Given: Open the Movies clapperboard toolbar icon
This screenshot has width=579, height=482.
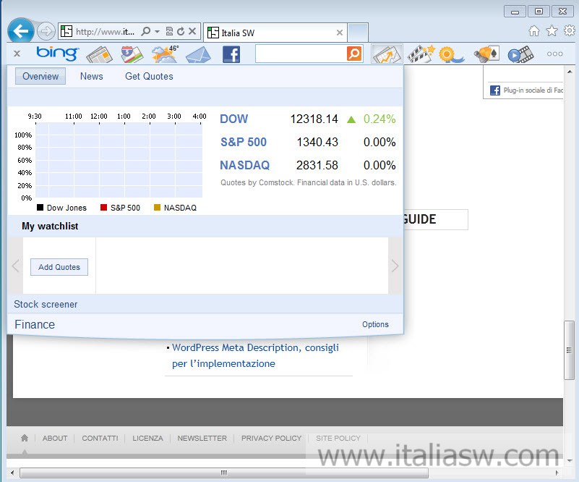Looking at the screenshot, I should click(421, 54).
